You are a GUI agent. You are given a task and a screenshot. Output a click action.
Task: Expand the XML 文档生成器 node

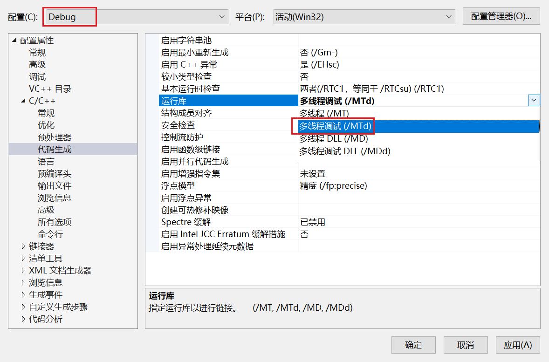pyautogui.click(x=23, y=270)
